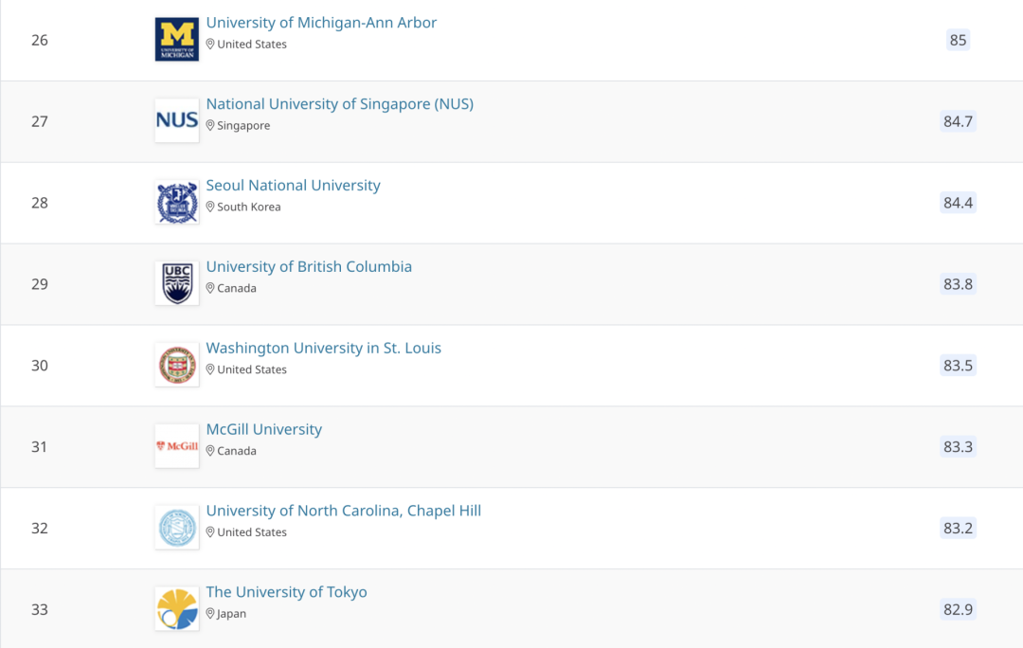The image size is (1023, 648).
Task: Open The University of Tokyo link
Action: [286, 593]
